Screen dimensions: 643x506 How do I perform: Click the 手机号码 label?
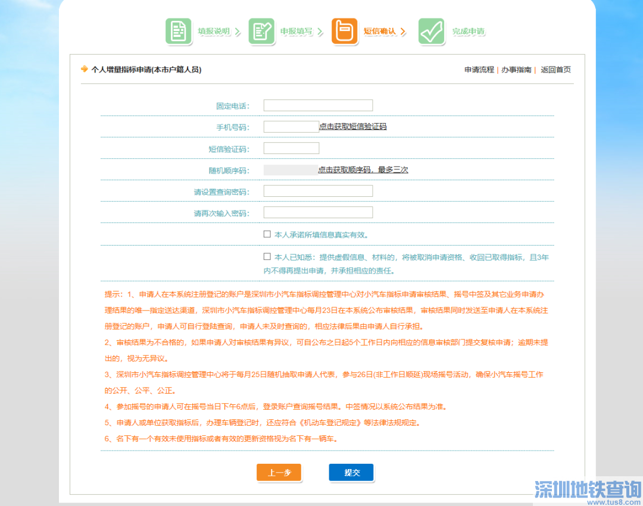click(233, 127)
